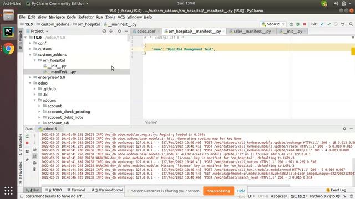Open Structure side tool window

21,145
